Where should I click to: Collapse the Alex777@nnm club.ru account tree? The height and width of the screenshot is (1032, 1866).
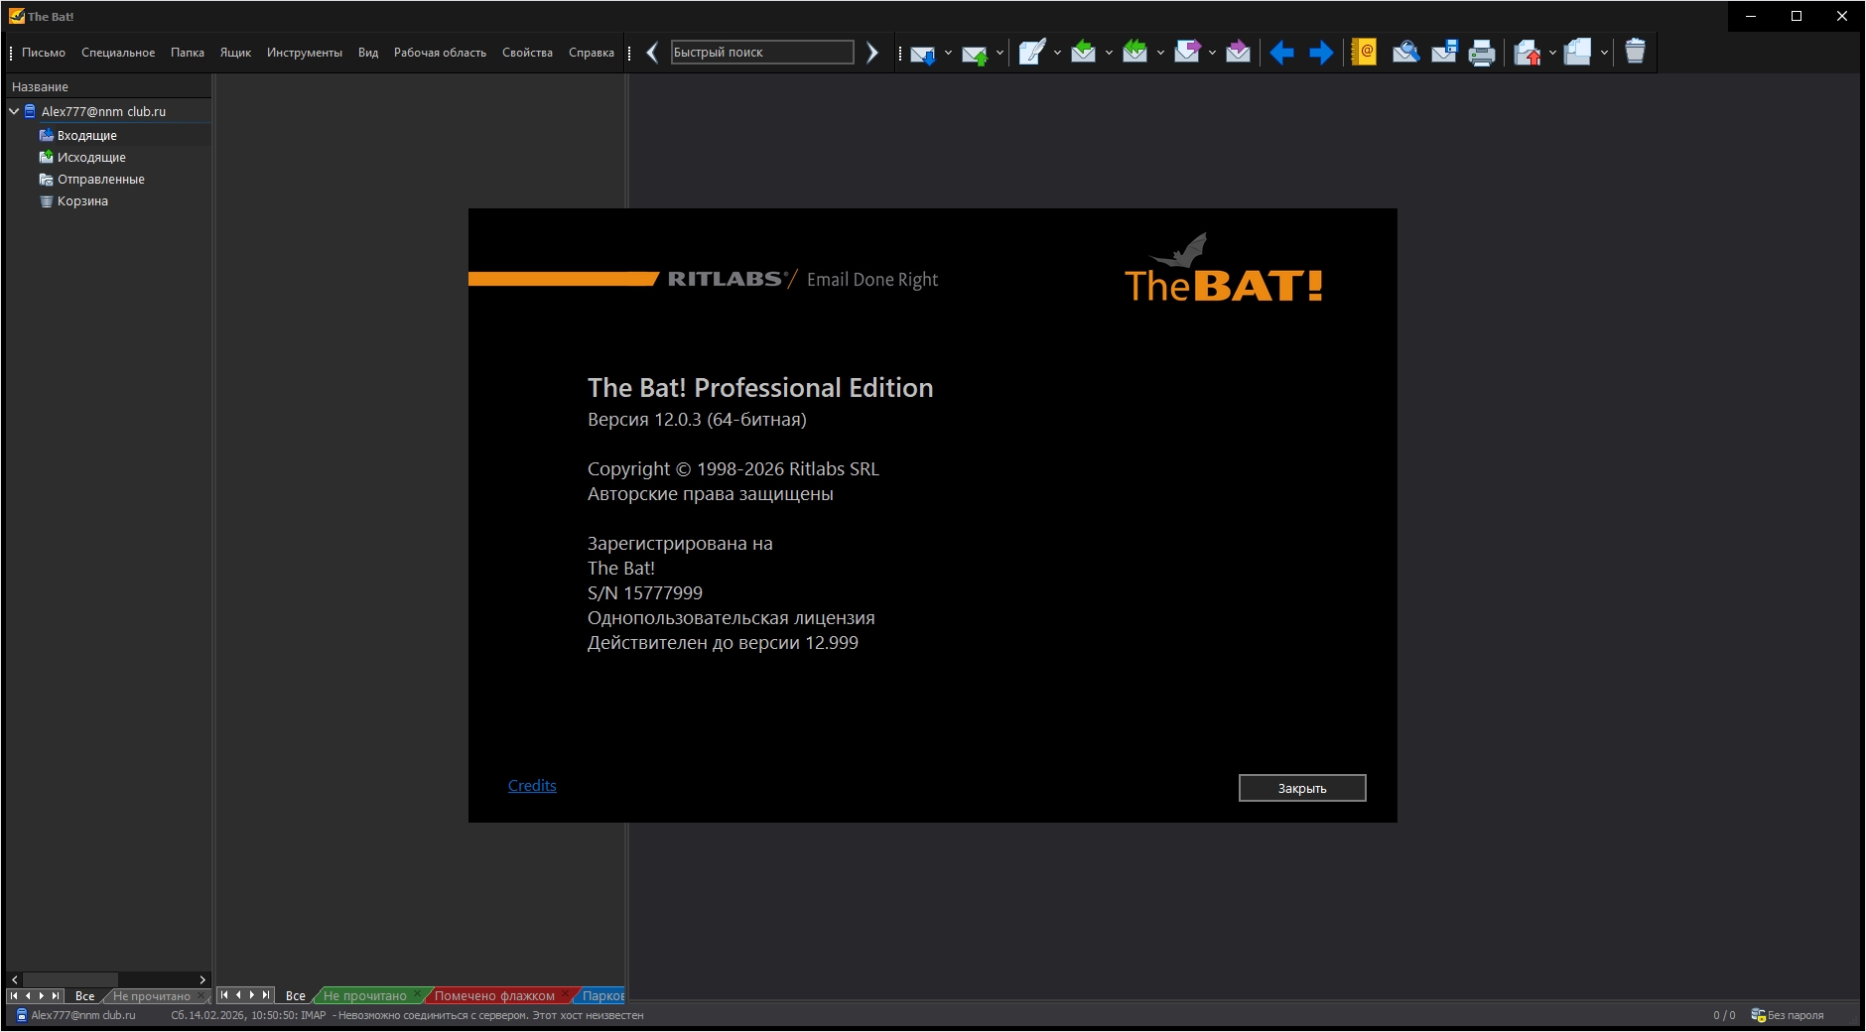pyautogui.click(x=14, y=112)
